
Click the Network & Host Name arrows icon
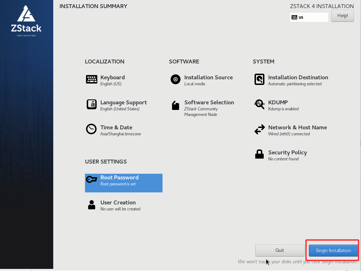259,129
